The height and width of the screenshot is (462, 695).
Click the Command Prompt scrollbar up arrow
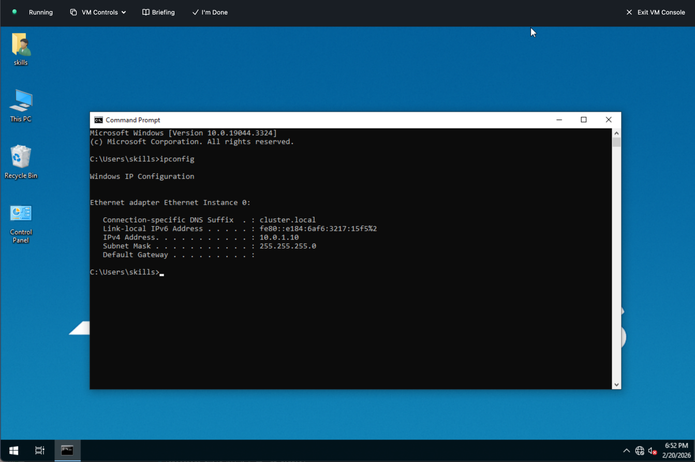[616, 132]
